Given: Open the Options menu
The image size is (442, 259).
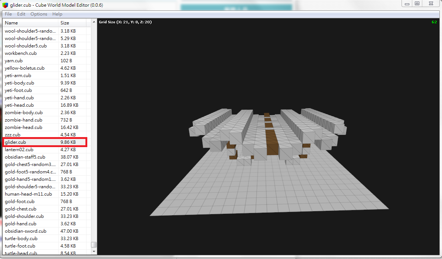Looking at the screenshot, I should tap(39, 14).
